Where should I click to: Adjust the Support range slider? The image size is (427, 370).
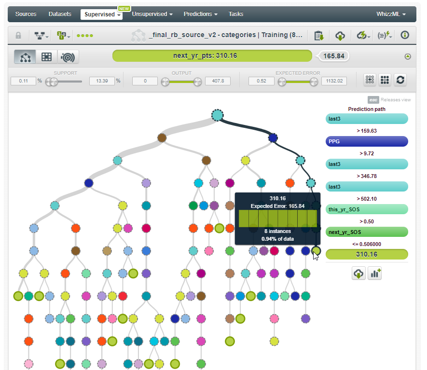(x=64, y=82)
